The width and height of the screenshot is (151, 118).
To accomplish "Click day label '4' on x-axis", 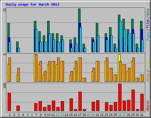I will point(23,115).
